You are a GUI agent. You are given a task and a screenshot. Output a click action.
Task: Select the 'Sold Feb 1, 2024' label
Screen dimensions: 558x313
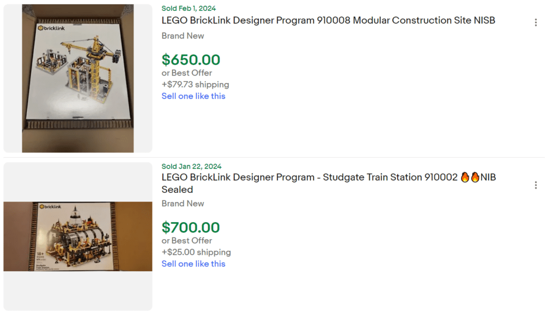(x=188, y=8)
